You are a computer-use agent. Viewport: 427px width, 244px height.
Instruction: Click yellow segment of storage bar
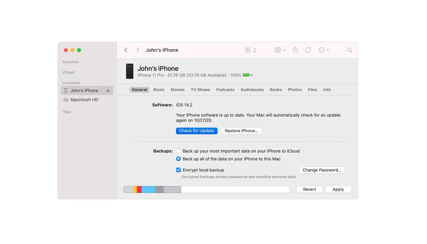click(135, 189)
